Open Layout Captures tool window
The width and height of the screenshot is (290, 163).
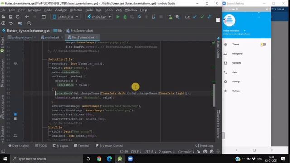(x=2, y=107)
